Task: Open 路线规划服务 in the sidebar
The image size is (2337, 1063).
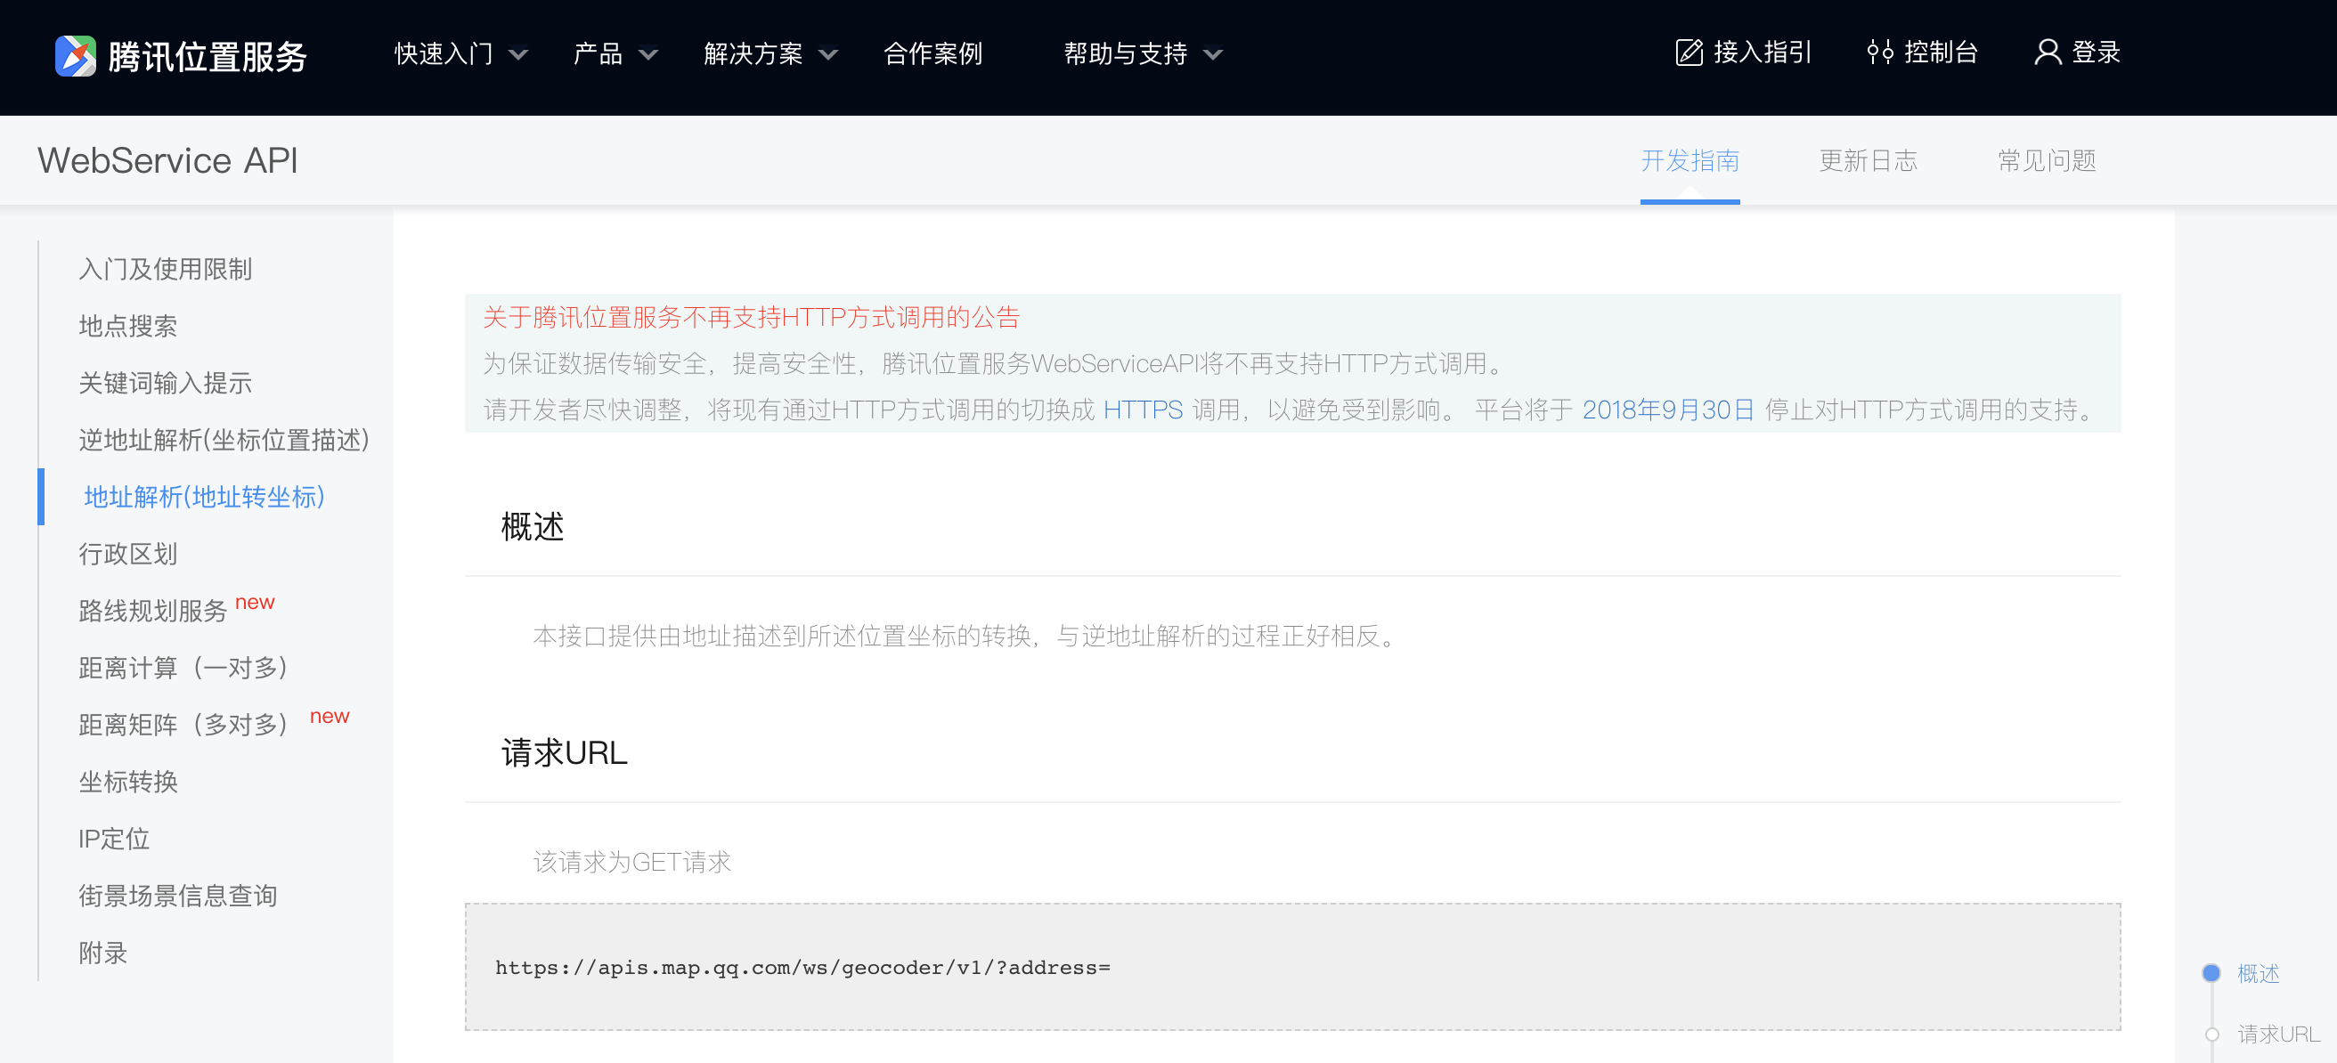Action: 152,612
